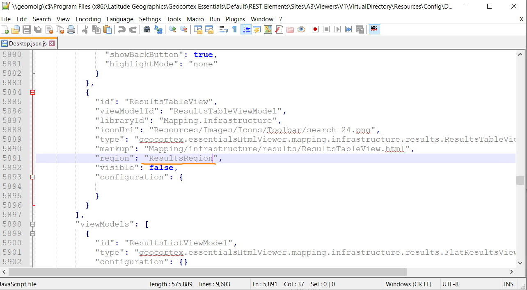Collapse the configuration block at line 5893

tap(32, 177)
